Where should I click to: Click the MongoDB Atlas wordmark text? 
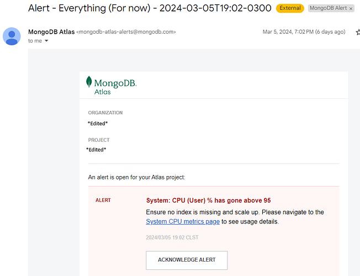point(115,87)
